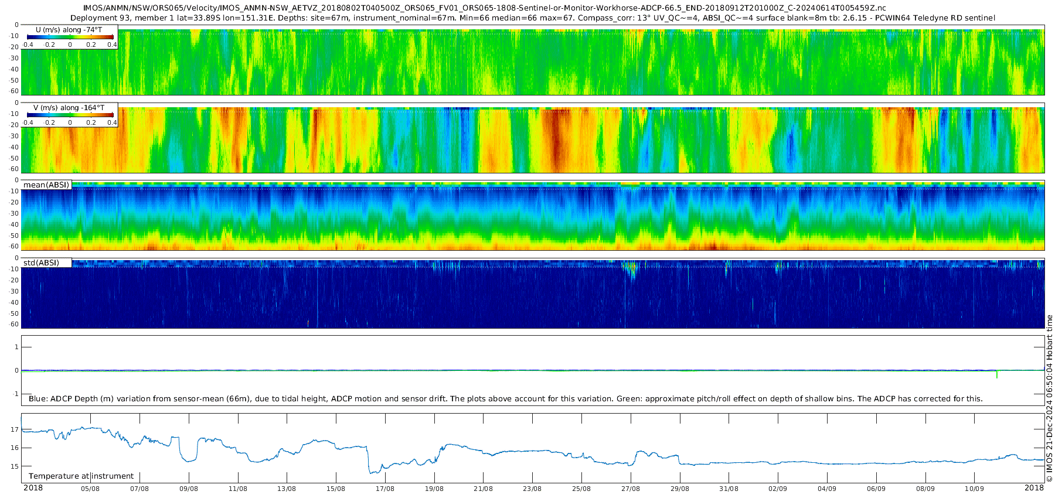
Task: Select the mean(ABSI) panel label
Action: pos(46,185)
